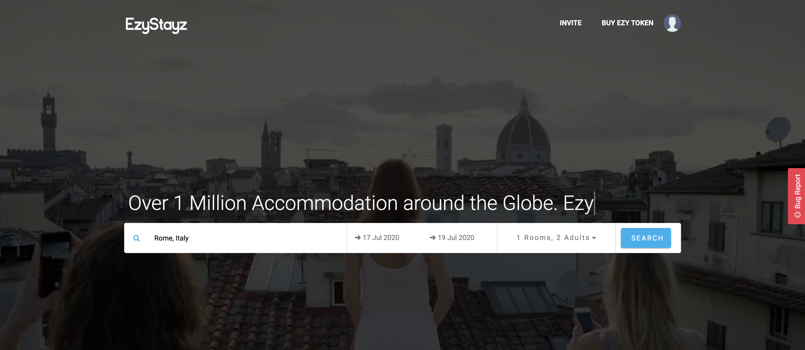This screenshot has width=805, height=350.
Task: Click the caret arrow beside 2 Adults
Action: [594, 238]
